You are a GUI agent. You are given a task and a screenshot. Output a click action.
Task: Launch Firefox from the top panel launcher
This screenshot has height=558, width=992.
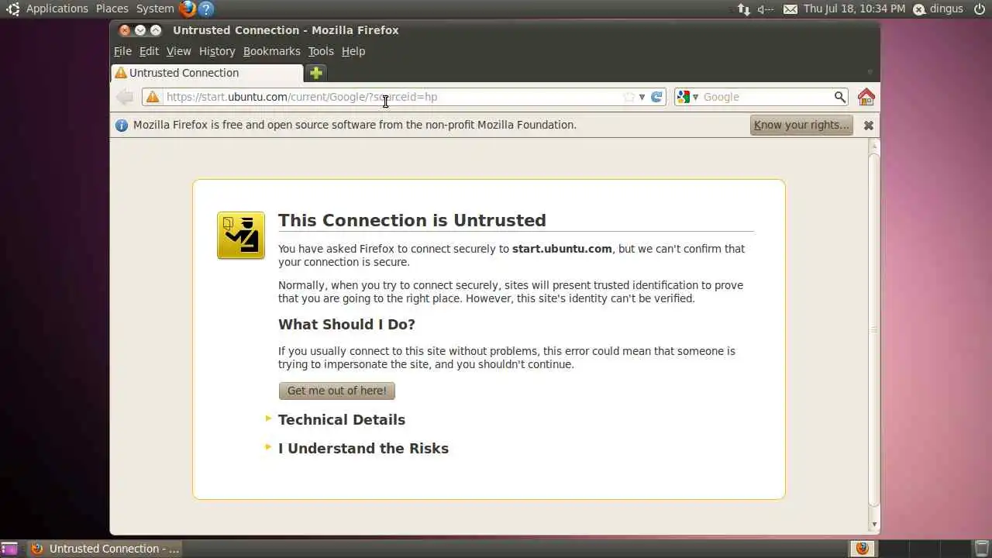point(188,9)
